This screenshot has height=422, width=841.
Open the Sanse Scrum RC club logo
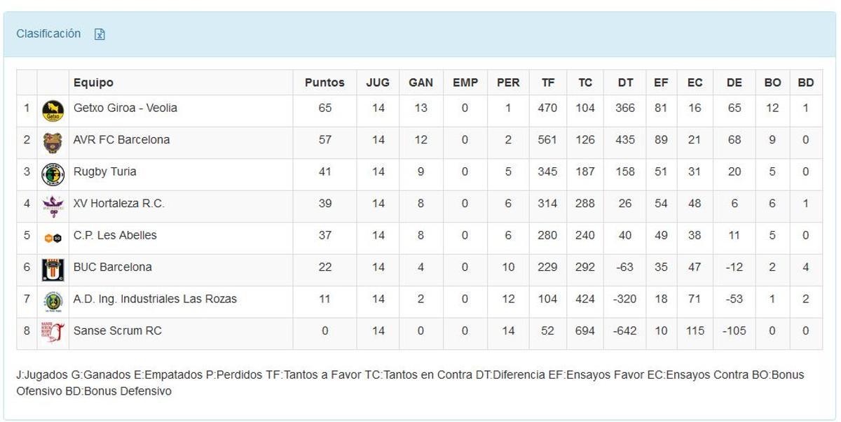pos(53,330)
